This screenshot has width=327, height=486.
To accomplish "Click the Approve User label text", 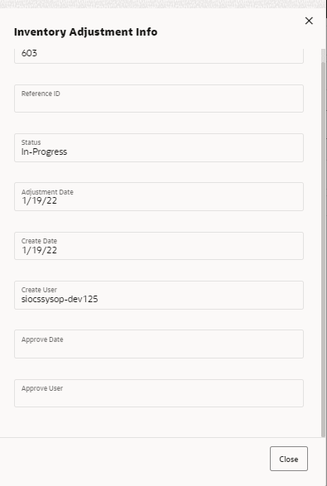I will coord(42,388).
